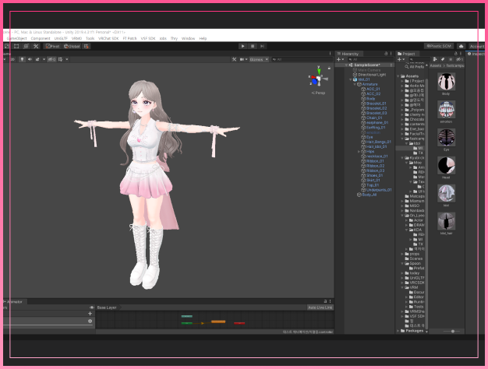Expand the Hips object in Hierarchy
The width and height of the screenshot is (488, 369).
point(359,151)
